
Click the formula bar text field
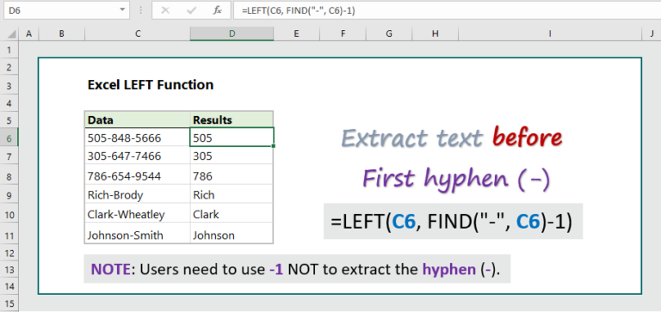[x=447, y=10]
